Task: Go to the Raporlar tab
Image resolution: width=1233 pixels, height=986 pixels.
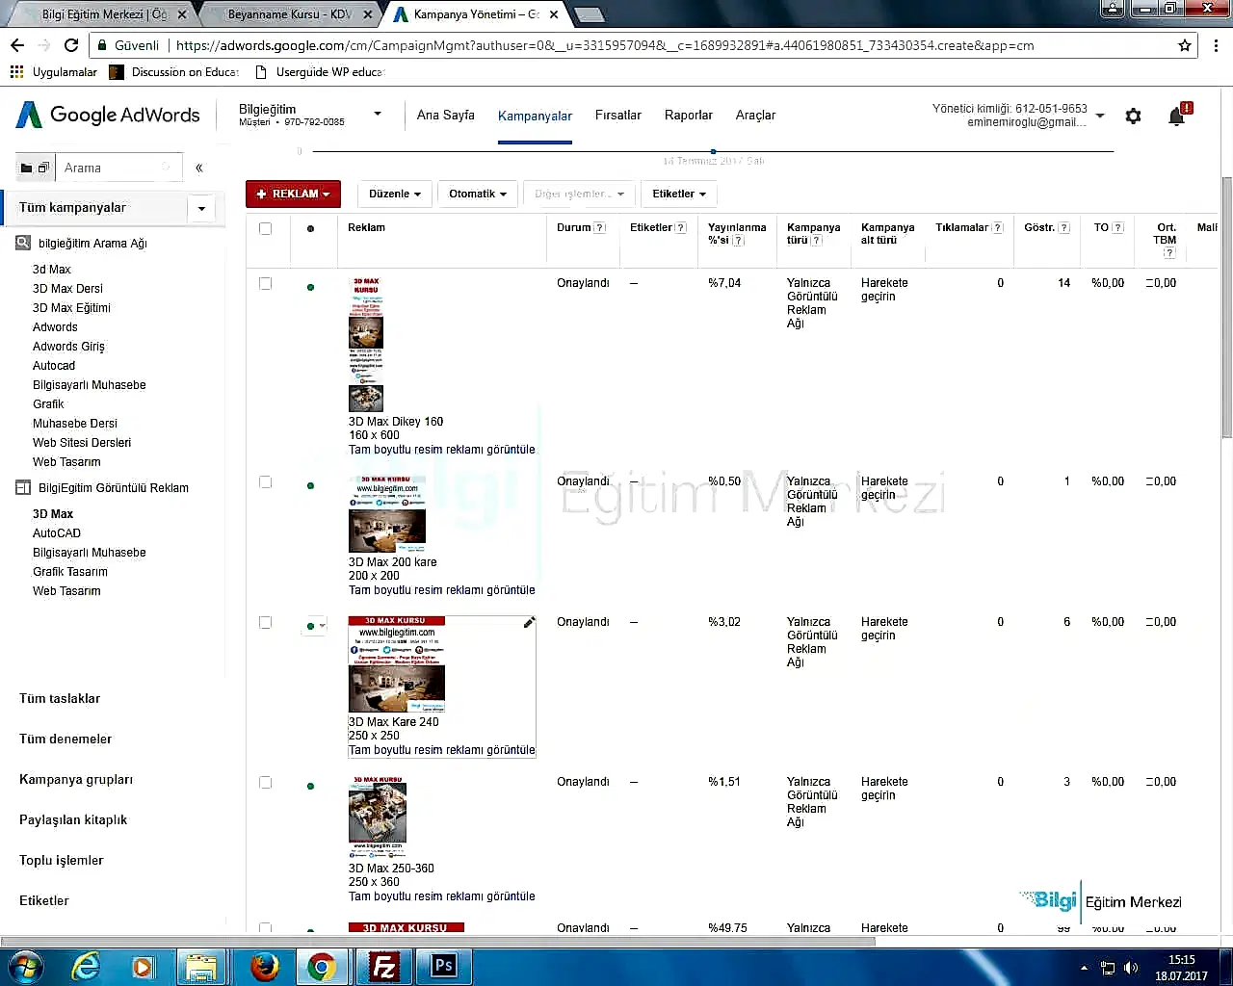Action: click(x=688, y=115)
